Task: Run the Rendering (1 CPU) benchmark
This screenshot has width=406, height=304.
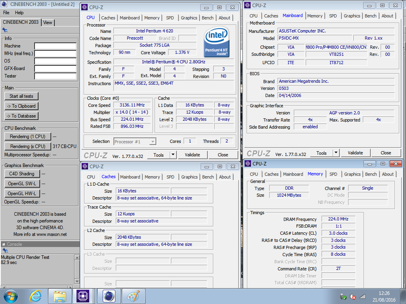Action: click(x=27, y=137)
